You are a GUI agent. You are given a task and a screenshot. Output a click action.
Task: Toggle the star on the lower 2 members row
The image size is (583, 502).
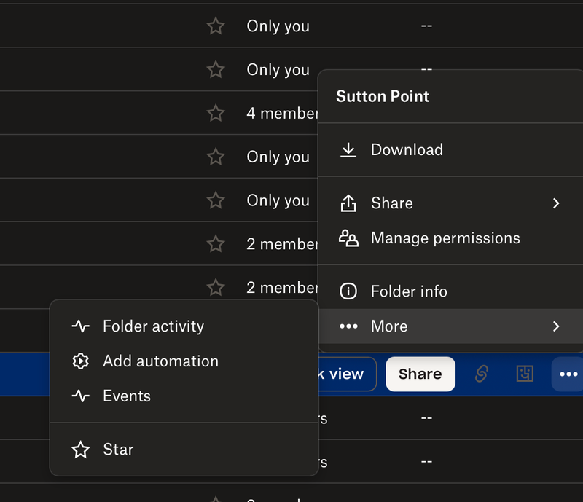click(x=216, y=288)
